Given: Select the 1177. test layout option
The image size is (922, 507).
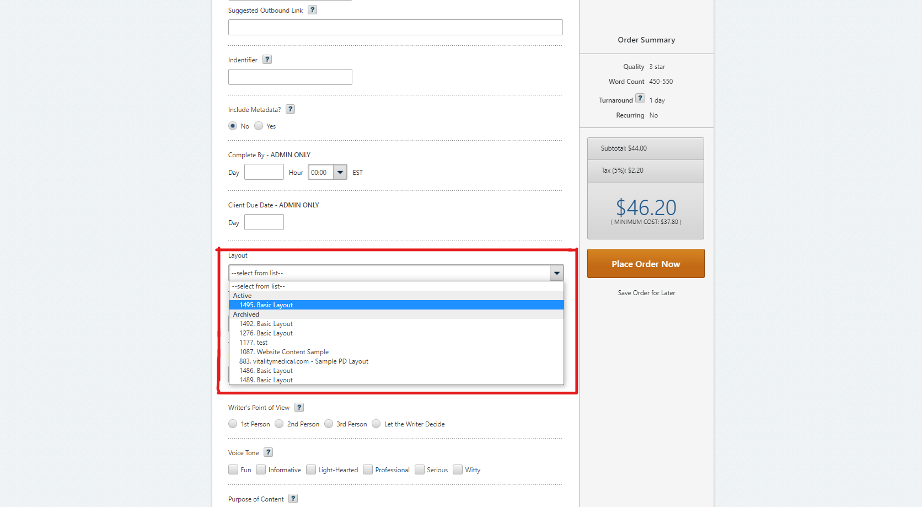Looking at the screenshot, I should click(x=253, y=342).
